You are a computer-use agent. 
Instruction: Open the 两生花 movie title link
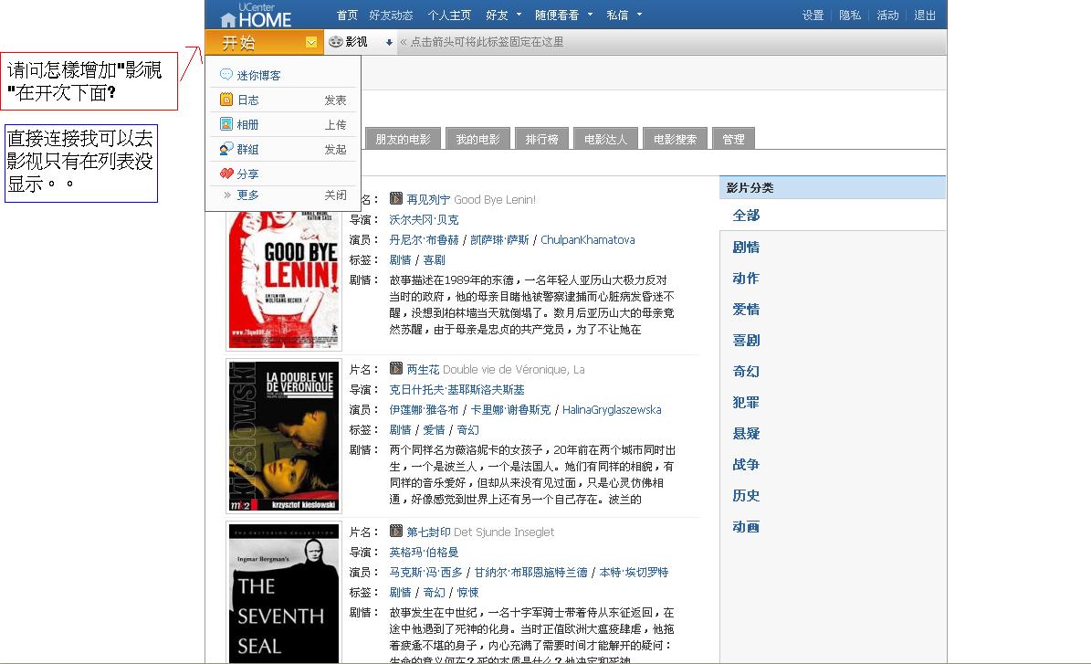(x=423, y=370)
